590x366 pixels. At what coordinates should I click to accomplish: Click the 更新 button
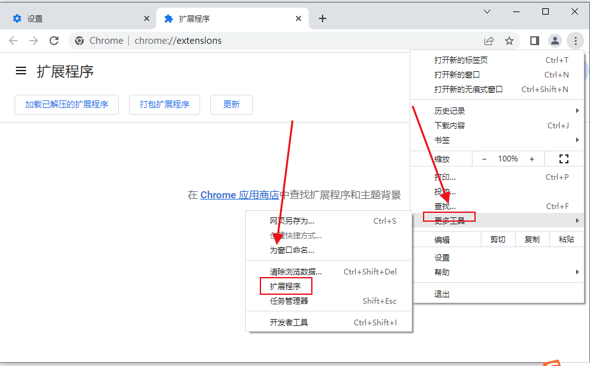point(231,104)
